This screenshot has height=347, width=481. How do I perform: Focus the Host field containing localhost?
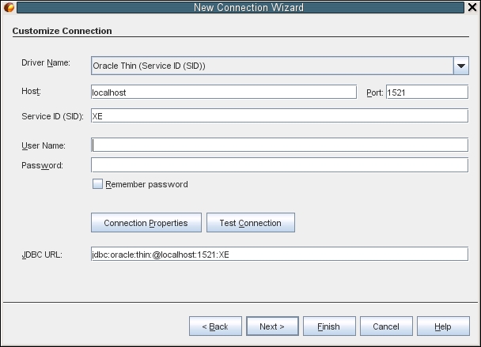pos(224,92)
